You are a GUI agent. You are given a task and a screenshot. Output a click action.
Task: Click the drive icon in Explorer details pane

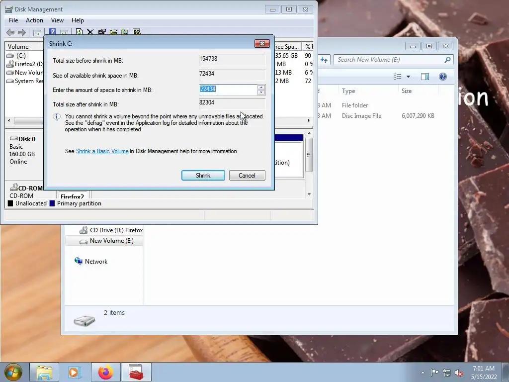point(85,320)
